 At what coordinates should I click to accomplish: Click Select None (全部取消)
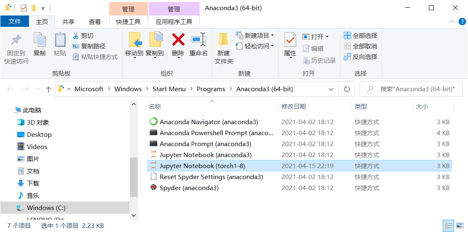pyautogui.click(x=360, y=46)
